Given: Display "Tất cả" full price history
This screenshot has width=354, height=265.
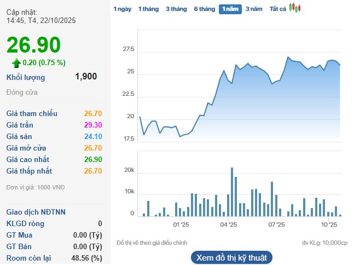Looking at the screenshot, I should point(277,9).
